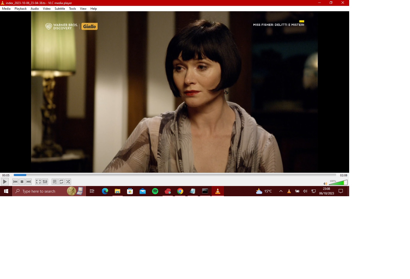The height and width of the screenshot is (279, 410).
Task: Toggle fullscreen video mode
Action: tap(38, 182)
